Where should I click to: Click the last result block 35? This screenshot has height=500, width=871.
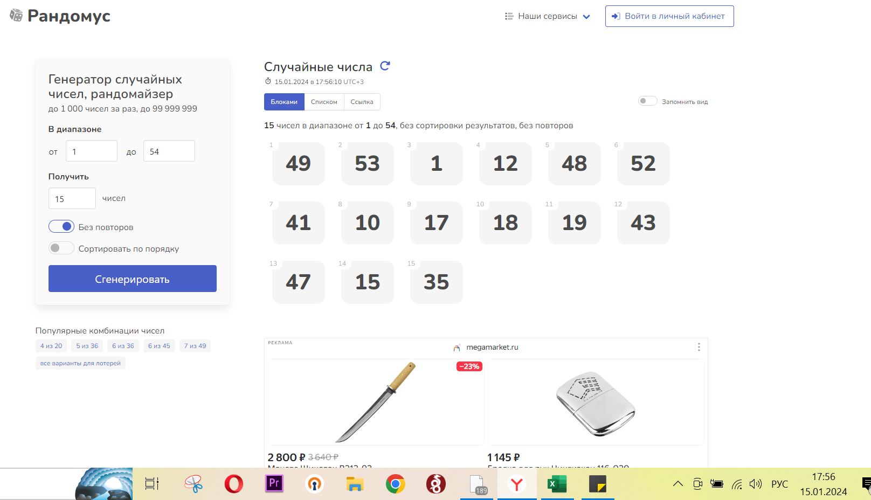point(437,282)
